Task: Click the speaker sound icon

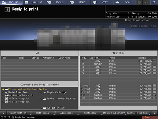Action: point(146,2)
